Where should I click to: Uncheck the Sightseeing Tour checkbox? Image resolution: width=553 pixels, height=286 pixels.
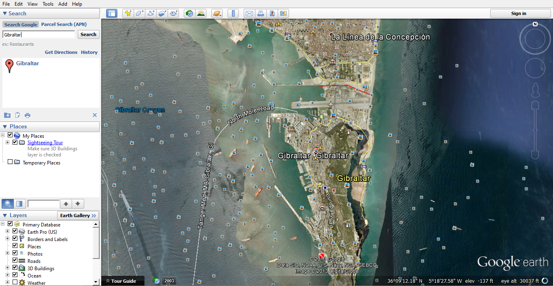[15, 142]
